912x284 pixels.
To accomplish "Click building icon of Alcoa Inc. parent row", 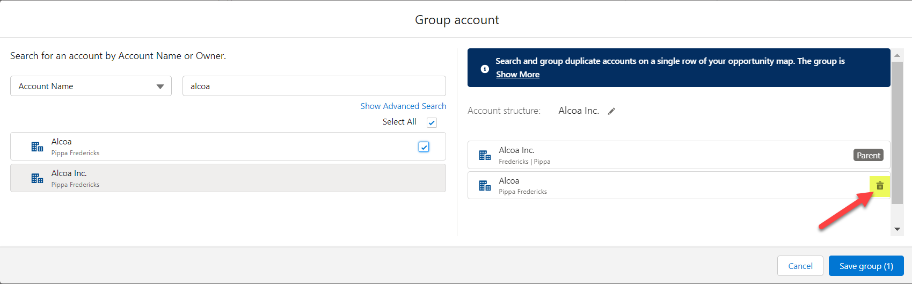I will click(485, 155).
